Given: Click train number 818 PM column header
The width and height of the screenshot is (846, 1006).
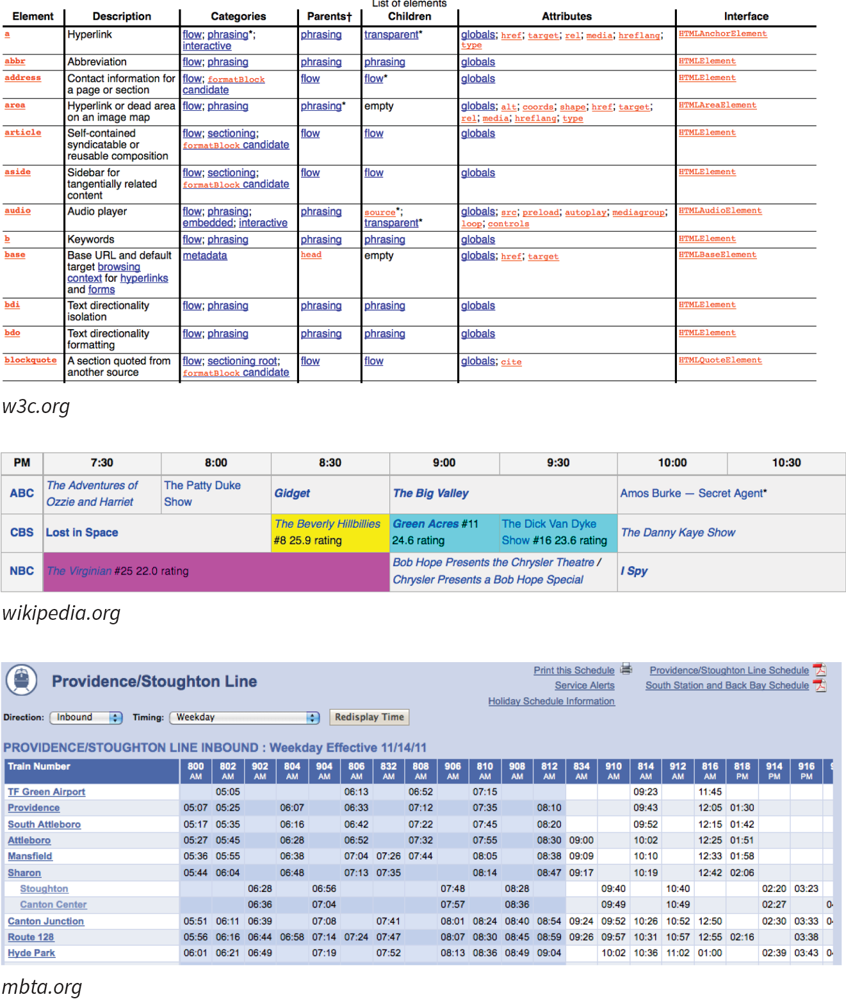Looking at the screenshot, I should click(x=742, y=771).
